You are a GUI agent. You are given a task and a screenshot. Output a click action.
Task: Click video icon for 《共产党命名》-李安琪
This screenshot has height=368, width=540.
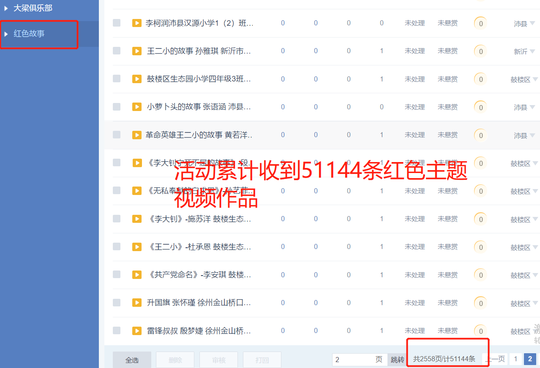136,275
